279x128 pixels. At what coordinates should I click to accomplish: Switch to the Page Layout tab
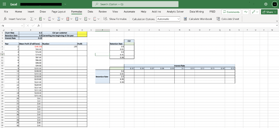(x=59, y=11)
